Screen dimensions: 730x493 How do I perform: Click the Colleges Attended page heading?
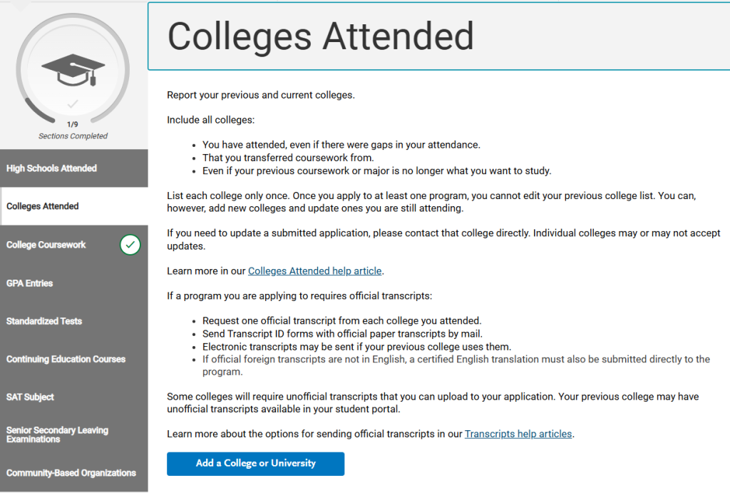point(320,36)
